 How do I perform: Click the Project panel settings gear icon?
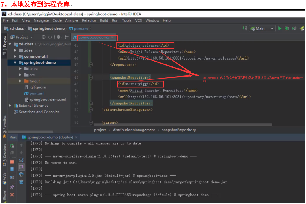pos(58,37)
